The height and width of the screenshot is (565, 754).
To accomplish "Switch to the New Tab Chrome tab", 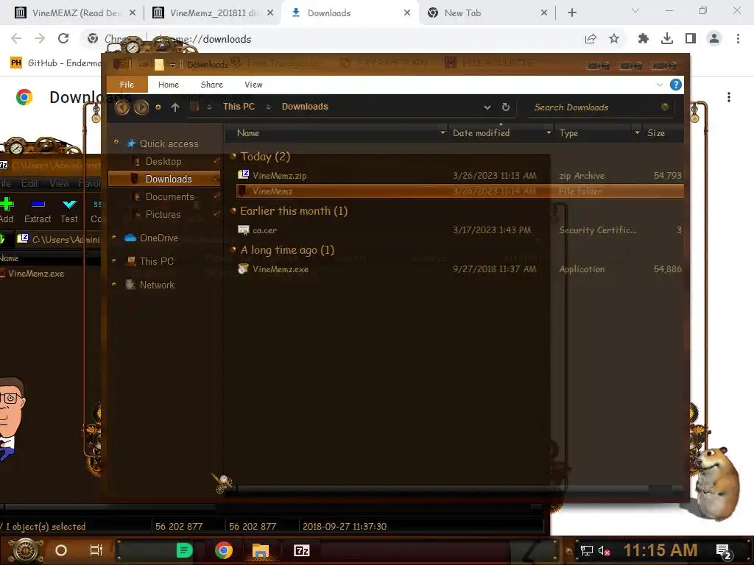I will (x=487, y=13).
